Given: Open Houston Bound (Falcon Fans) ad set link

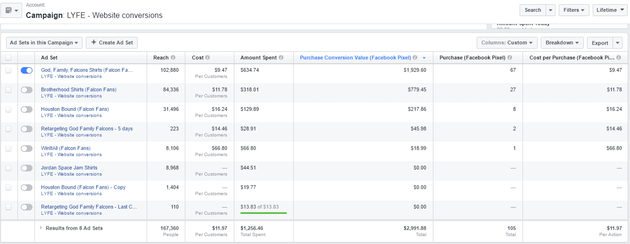Looking at the screenshot, I should pyautogui.click(x=75, y=109).
